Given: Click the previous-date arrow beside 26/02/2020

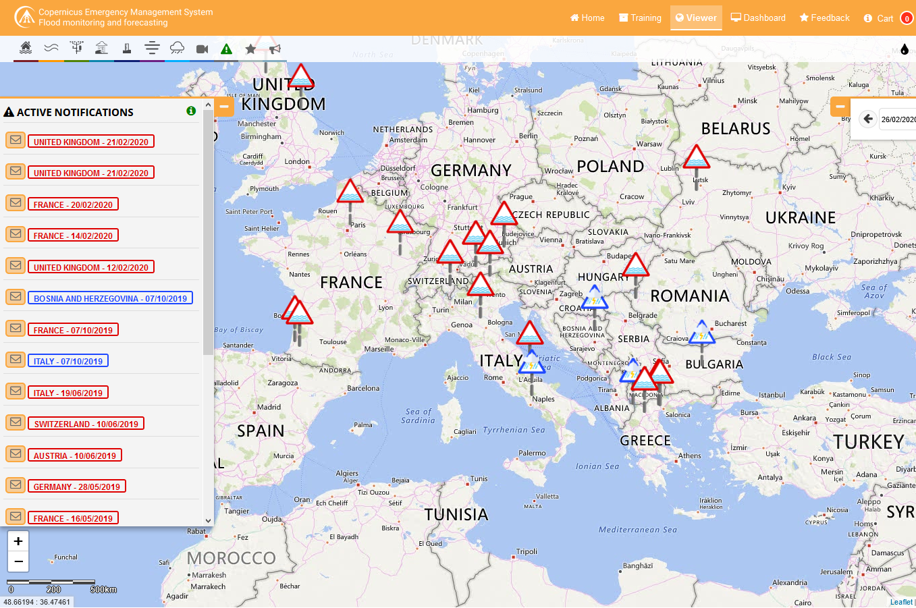Looking at the screenshot, I should click(868, 119).
